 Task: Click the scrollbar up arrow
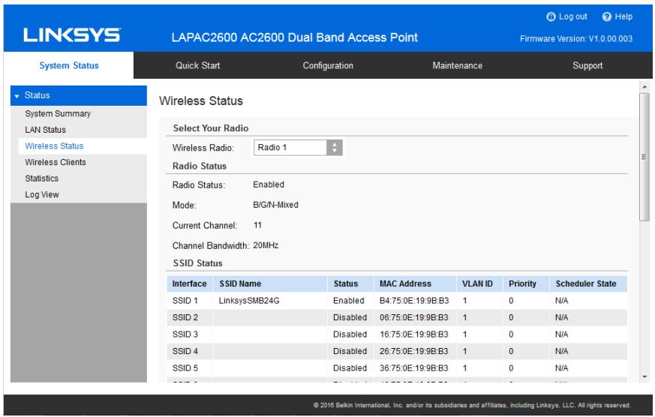click(644, 87)
